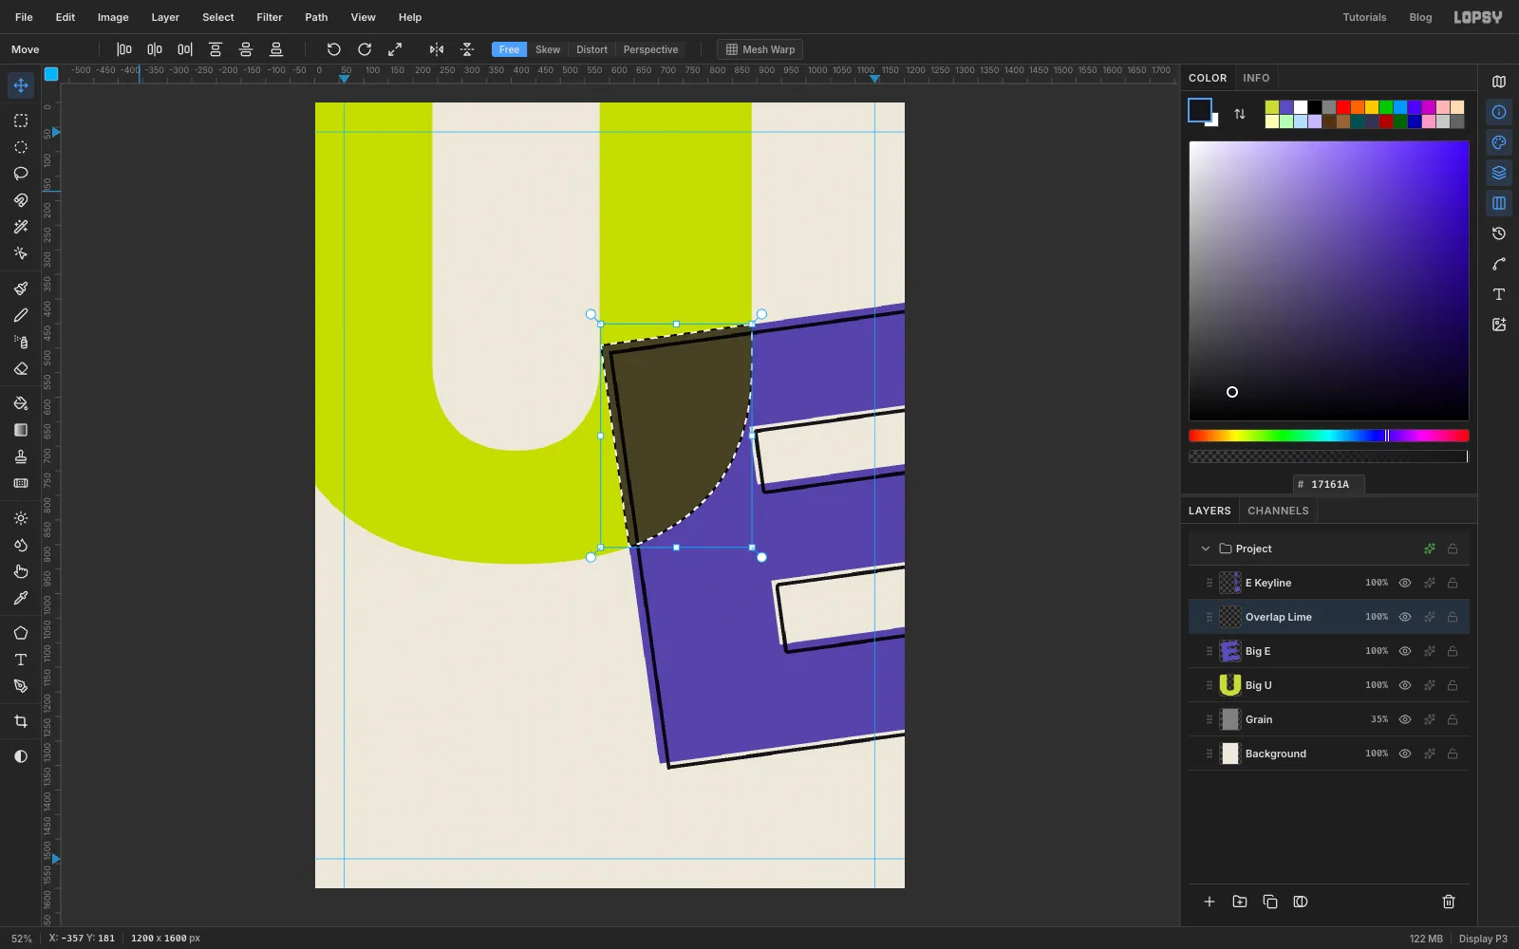The height and width of the screenshot is (949, 1519).
Task: Select the Grain layer thumbnail
Action: 1230,719
